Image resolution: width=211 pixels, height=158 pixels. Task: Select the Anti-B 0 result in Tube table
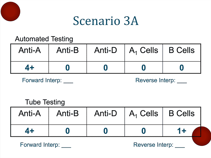coord(68,131)
